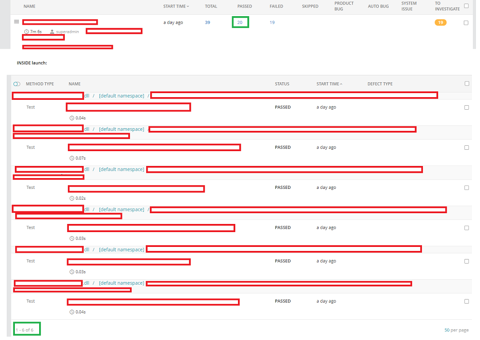Click the METHOD TYPE column header
The width and height of the screenshot is (480, 340).
(40, 84)
